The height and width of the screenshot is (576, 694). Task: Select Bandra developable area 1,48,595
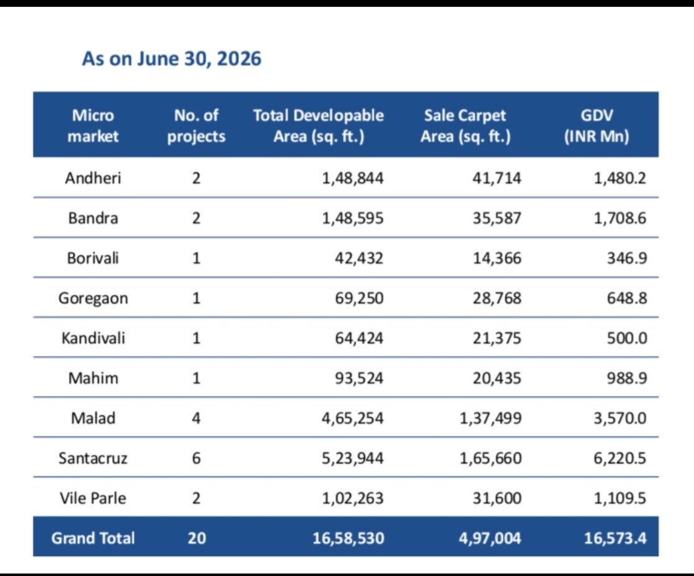(353, 219)
